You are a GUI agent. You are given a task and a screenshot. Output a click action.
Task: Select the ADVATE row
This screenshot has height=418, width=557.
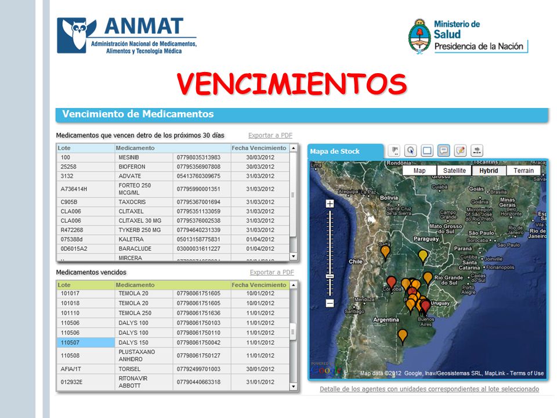coord(173,176)
